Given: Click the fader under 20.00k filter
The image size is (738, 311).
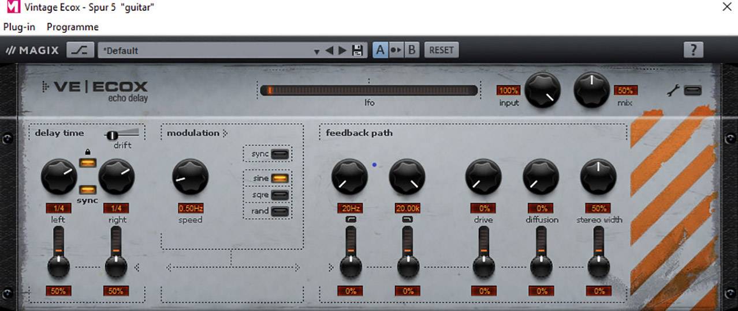Looking at the screenshot, I should click(408, 266).
